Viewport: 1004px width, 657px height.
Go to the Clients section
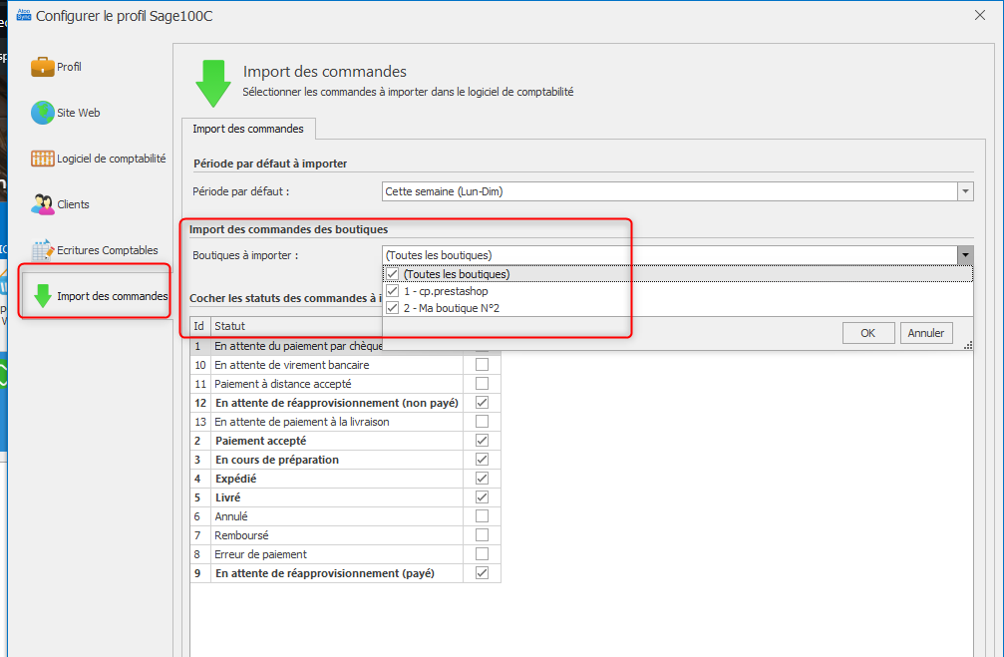73,204
